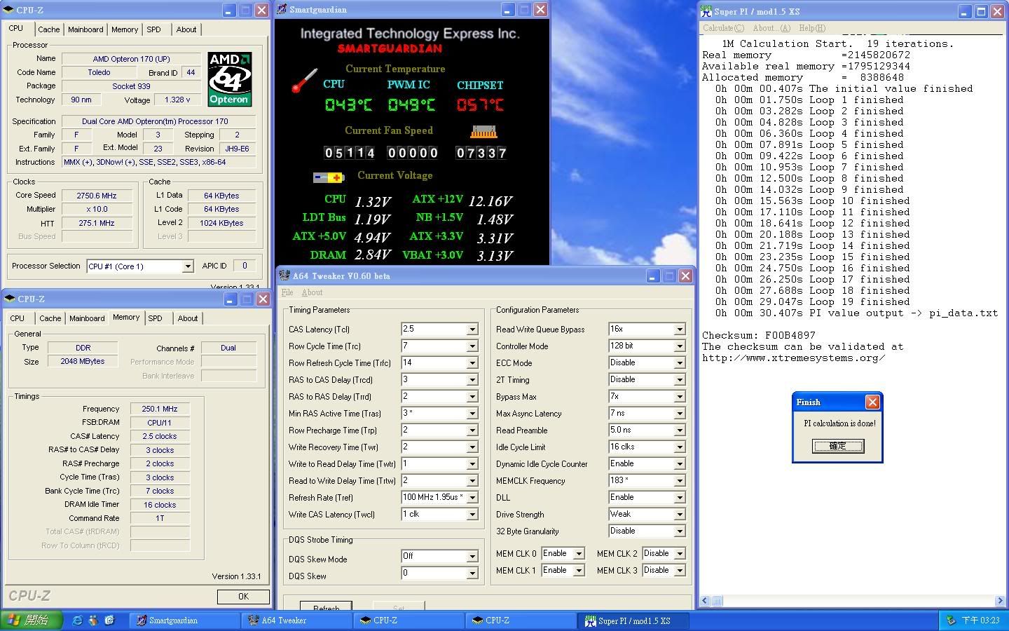Image resolution: width=1009 pixels, height=631 pixels.
Task: Click the AMD Opteron 170 (UP) name field
Action: coord(132,59)
